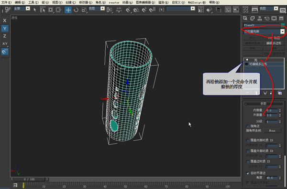
Task: Toggle 倒角边 checkbox
Action: (x=248, y=126)
